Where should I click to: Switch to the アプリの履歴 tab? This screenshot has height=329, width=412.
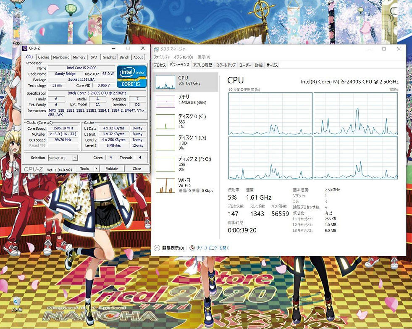[202, 65]
